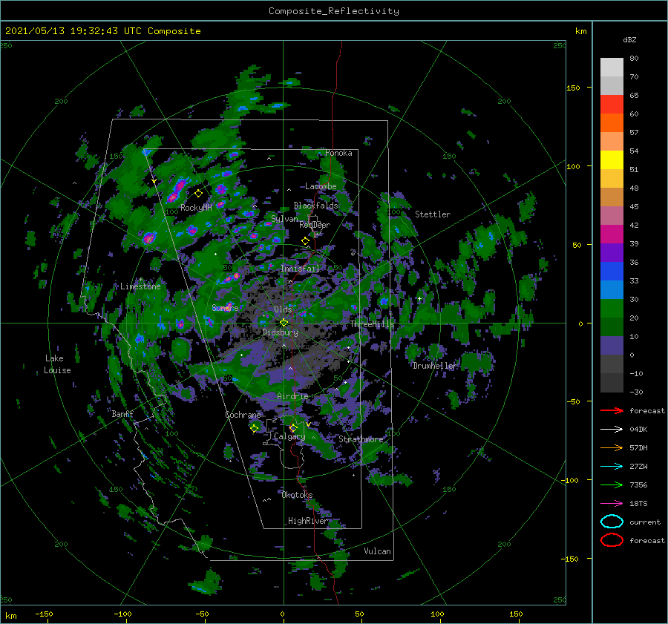Click the Ponoka town label
Image resolution: width=668 pixels, height=624 pixels.
pyautogui.click(x=338, y=154)
